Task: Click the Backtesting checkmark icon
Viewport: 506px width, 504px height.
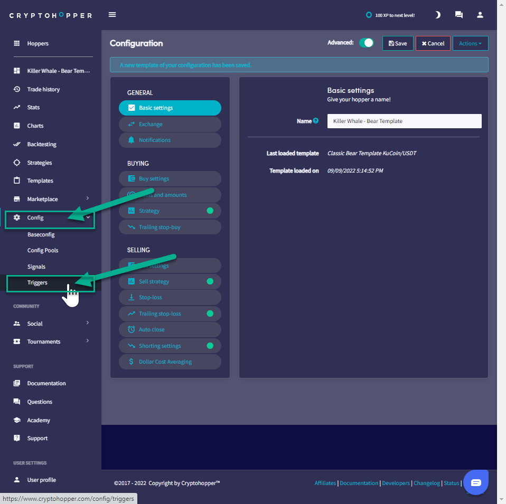Action: point(17,144)
